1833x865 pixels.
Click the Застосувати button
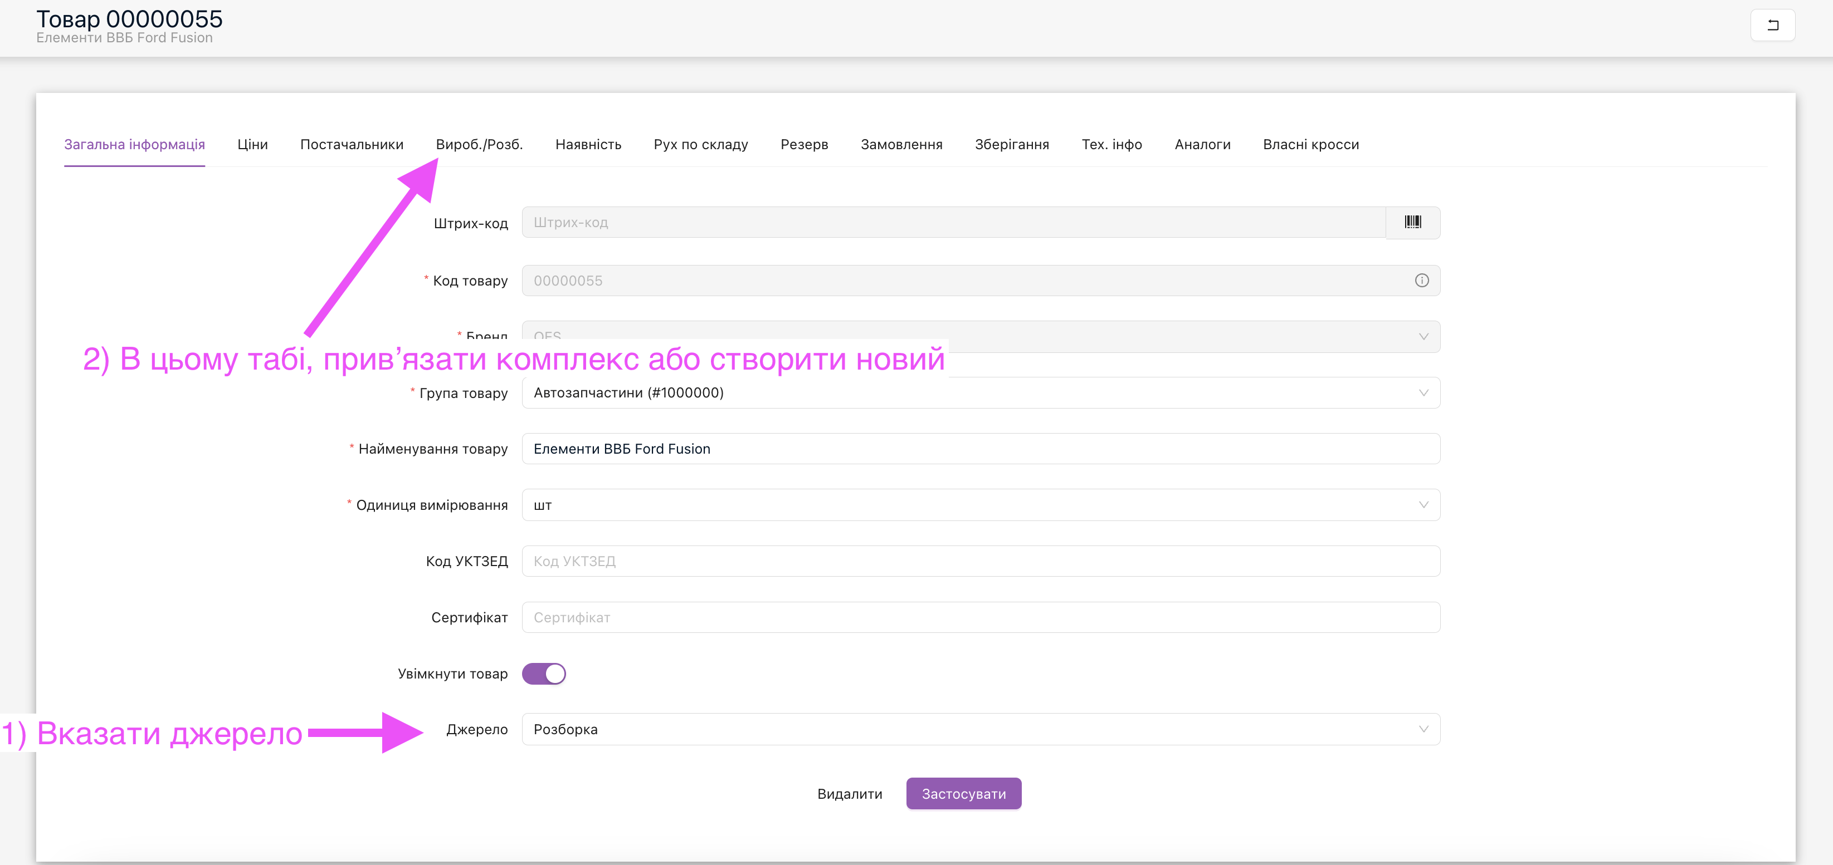pos(963,794)
